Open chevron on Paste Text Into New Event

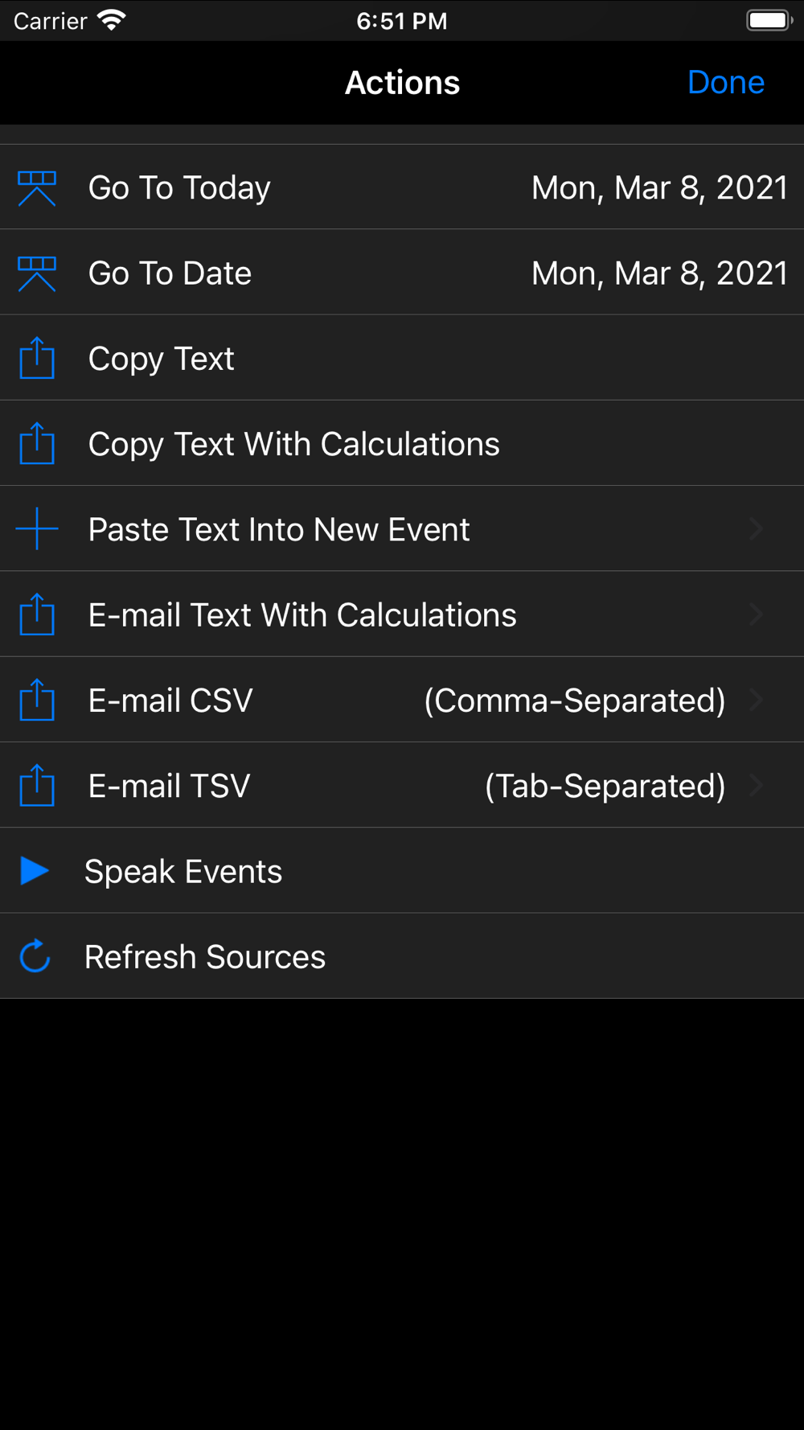tap(756, 529)
